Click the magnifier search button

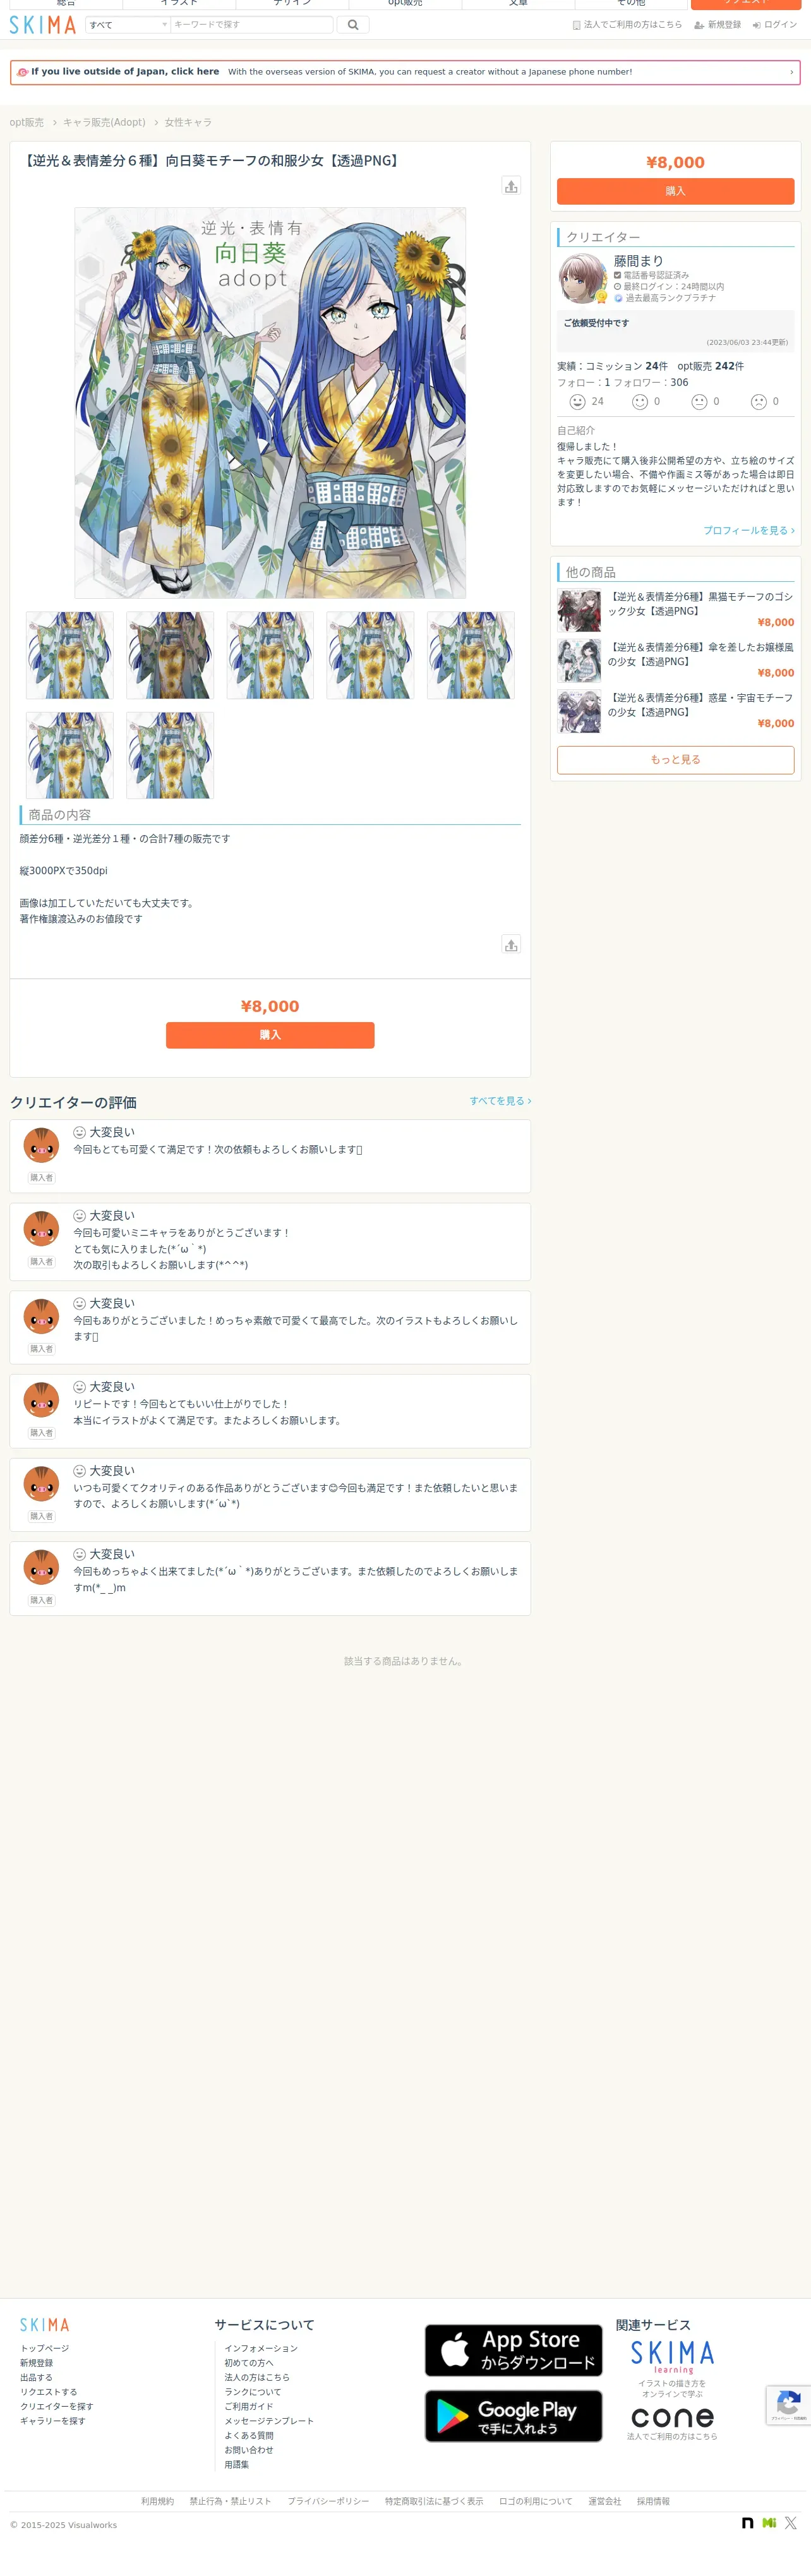353,25
